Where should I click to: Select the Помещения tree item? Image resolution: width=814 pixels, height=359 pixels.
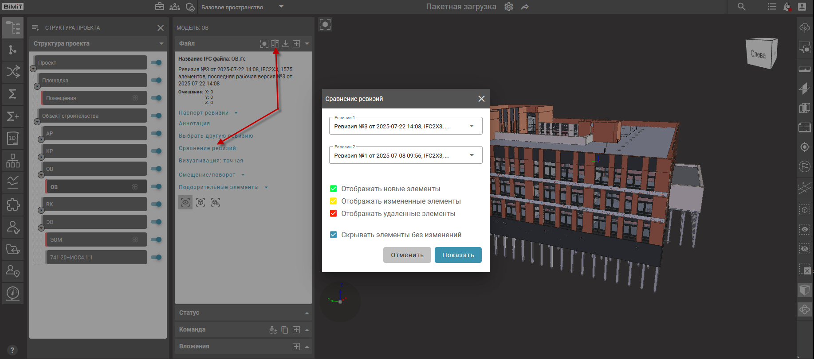click(x=94, y=98)
